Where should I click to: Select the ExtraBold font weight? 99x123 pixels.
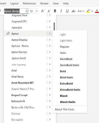(x=66, y=83)
